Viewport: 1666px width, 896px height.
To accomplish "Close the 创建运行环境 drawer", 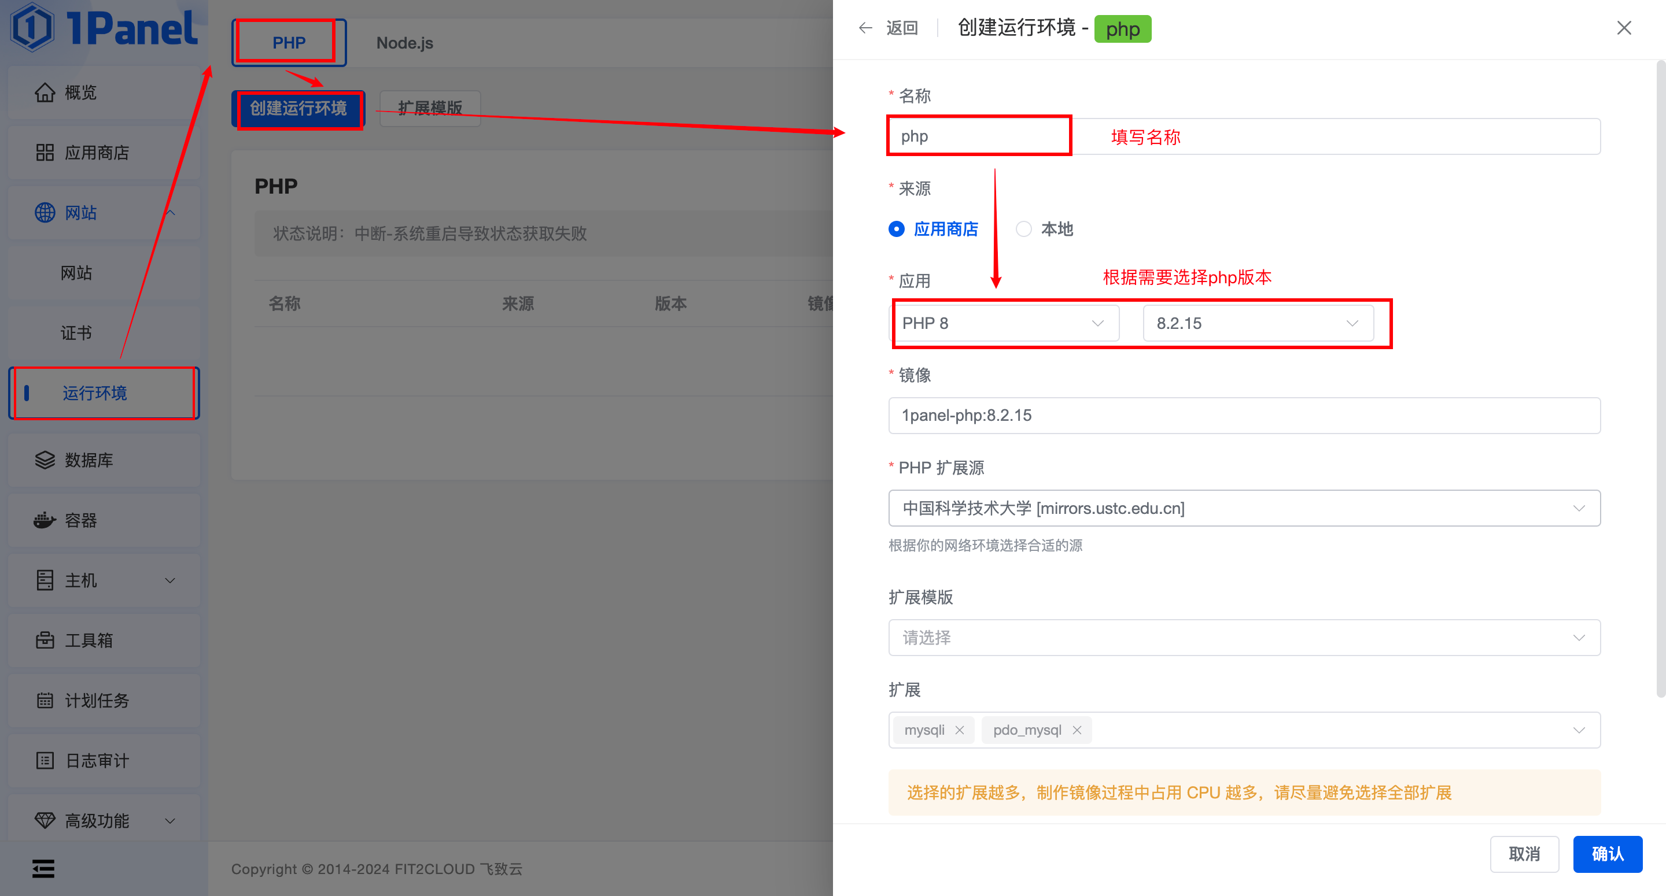I will pos(1624,28).
